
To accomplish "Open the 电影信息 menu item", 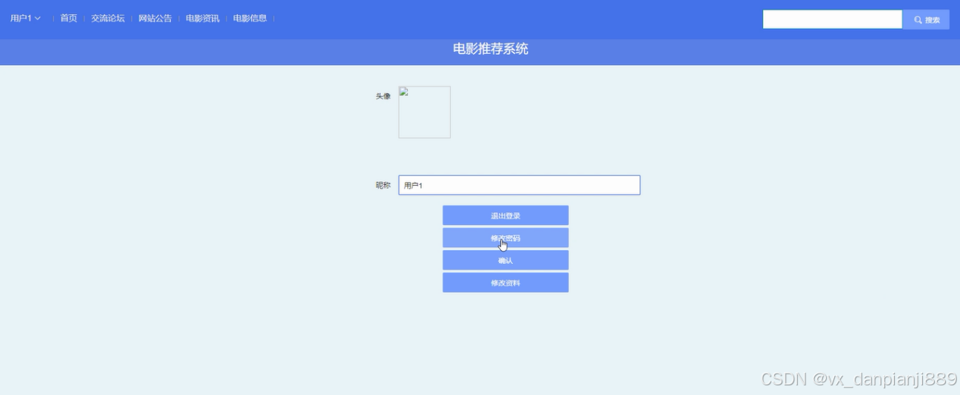I will click(x=250, y=18).
